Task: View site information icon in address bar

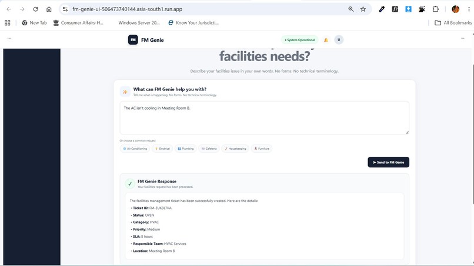Action: click(x=65, y=9)
